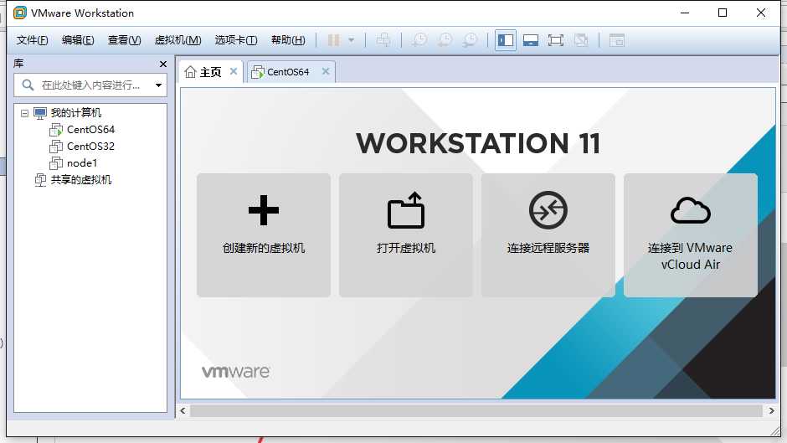Click the Send Ctrl+Alt+Del toolbar icon
Viewport: 787px width, 443px height.
[x=383, y=40]
